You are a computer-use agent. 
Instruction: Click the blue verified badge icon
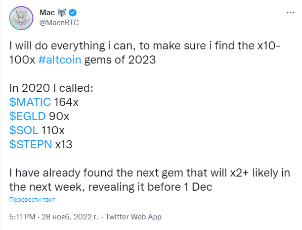coord(73,13)
